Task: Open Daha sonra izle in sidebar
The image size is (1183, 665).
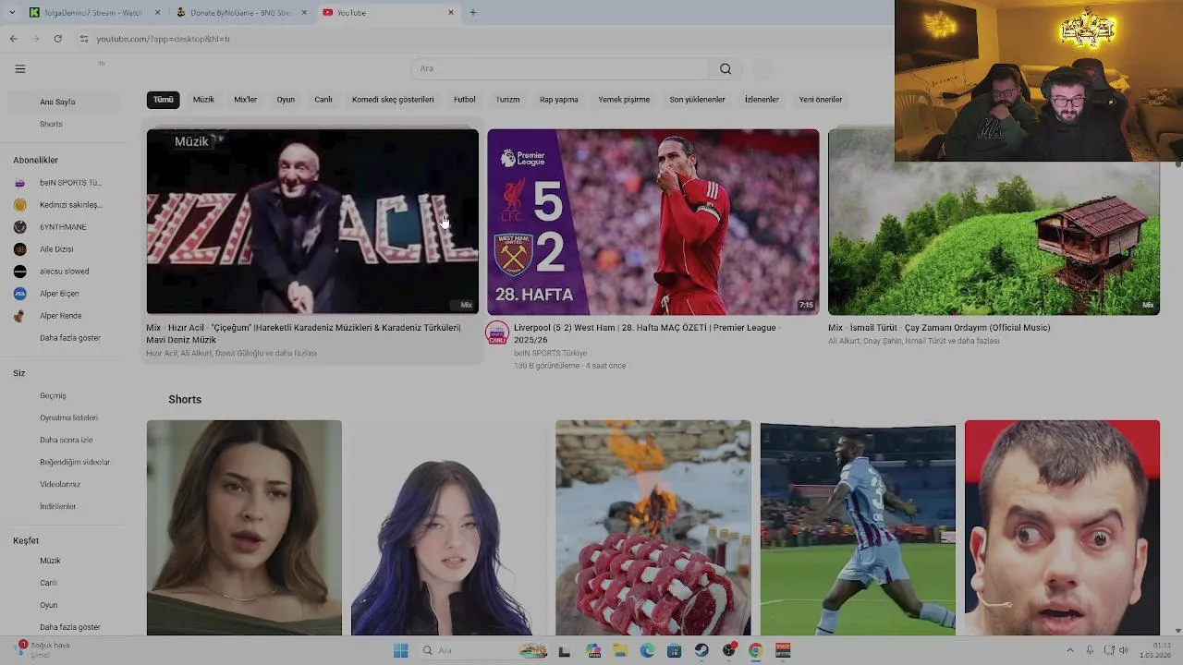Action: tap(63, 440)
